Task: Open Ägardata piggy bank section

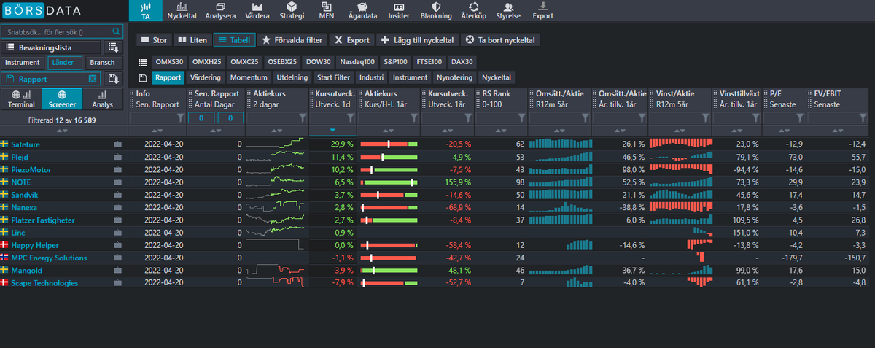Action: pyautogui.click(x=363, y=10)
